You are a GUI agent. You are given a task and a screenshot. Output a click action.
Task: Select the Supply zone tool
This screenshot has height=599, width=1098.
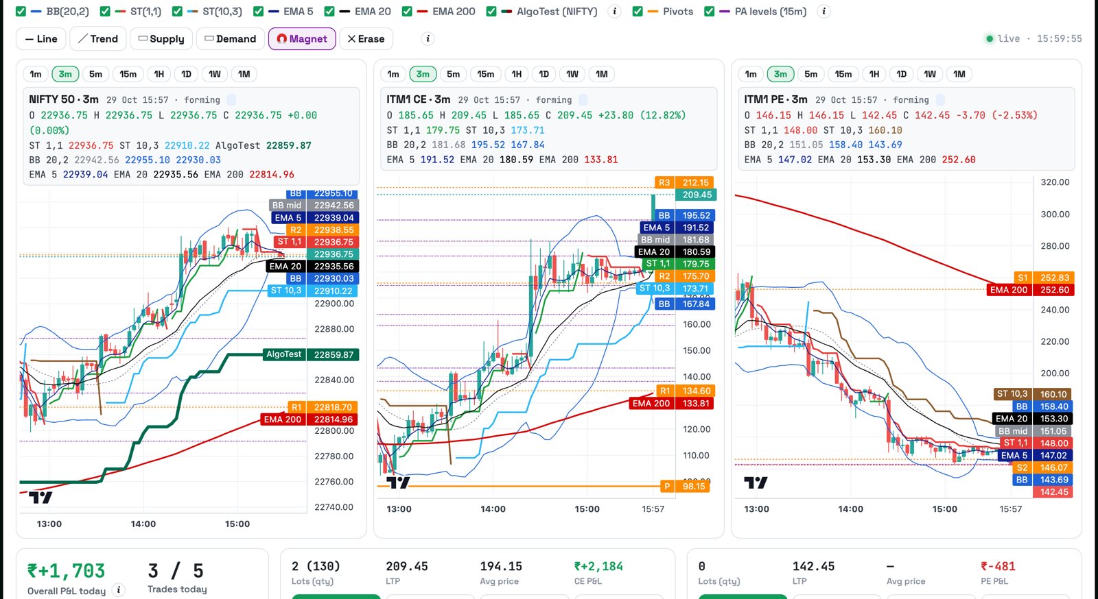(x=161, y=38)
